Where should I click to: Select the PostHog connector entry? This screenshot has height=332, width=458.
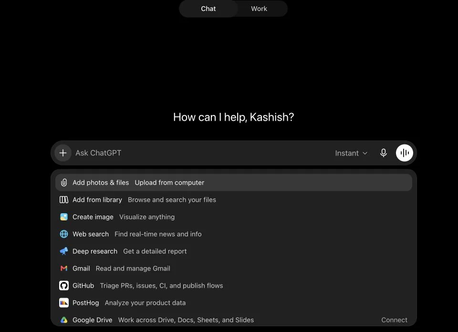(x=234, y=303)
